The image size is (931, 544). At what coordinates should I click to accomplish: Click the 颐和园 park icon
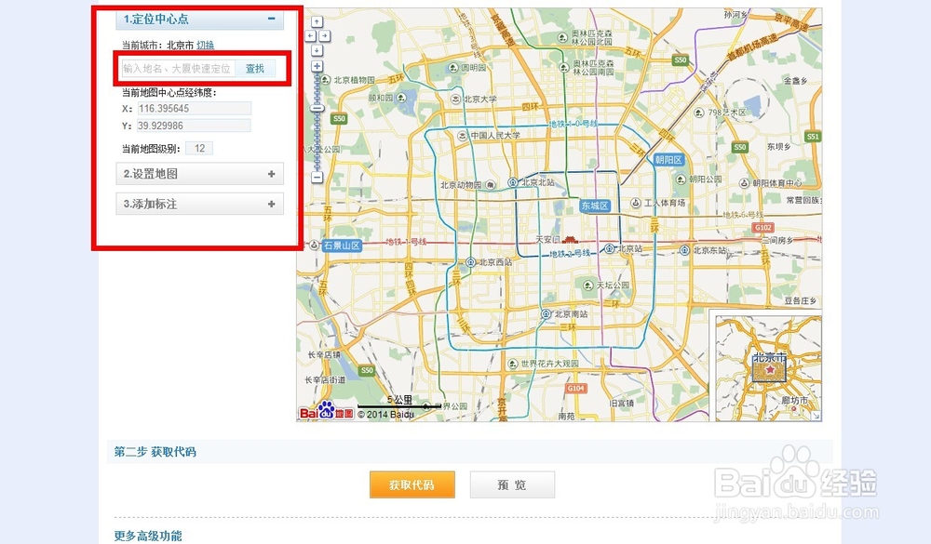click(x=402, y=98)
